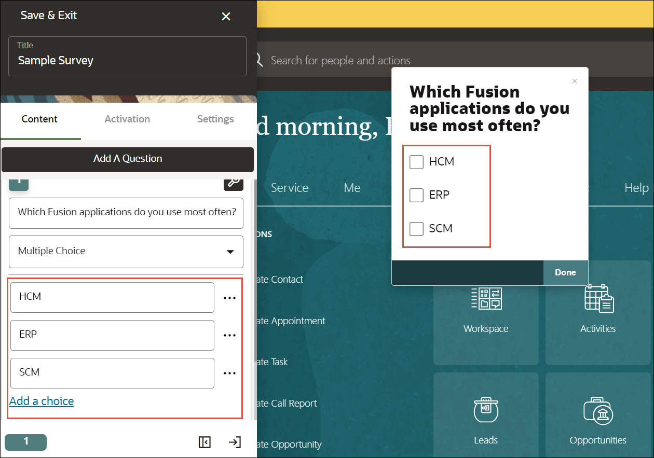Screen dimensions: 654x458
Task: Click the Search for people and actions box
Action: coord(340,61)
